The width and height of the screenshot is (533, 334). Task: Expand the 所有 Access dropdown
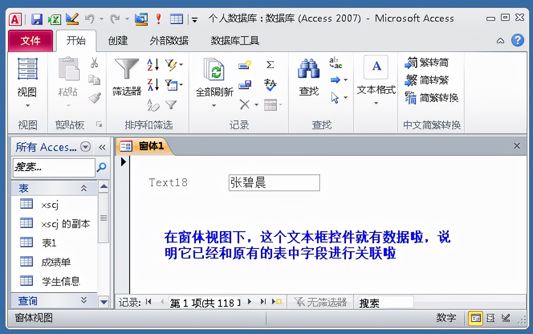[x=85, y=147]
